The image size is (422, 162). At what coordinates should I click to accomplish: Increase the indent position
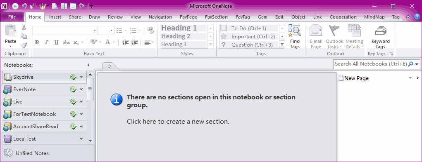[134, 42]
